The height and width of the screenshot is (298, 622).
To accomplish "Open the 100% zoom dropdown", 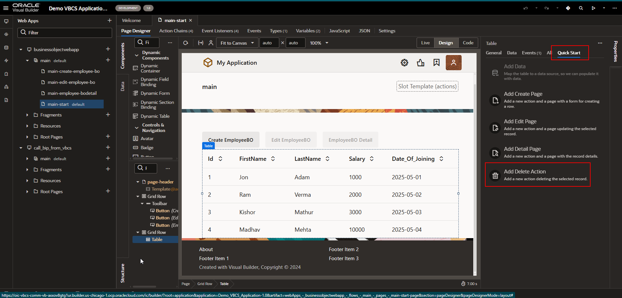I will click(319, 43).
